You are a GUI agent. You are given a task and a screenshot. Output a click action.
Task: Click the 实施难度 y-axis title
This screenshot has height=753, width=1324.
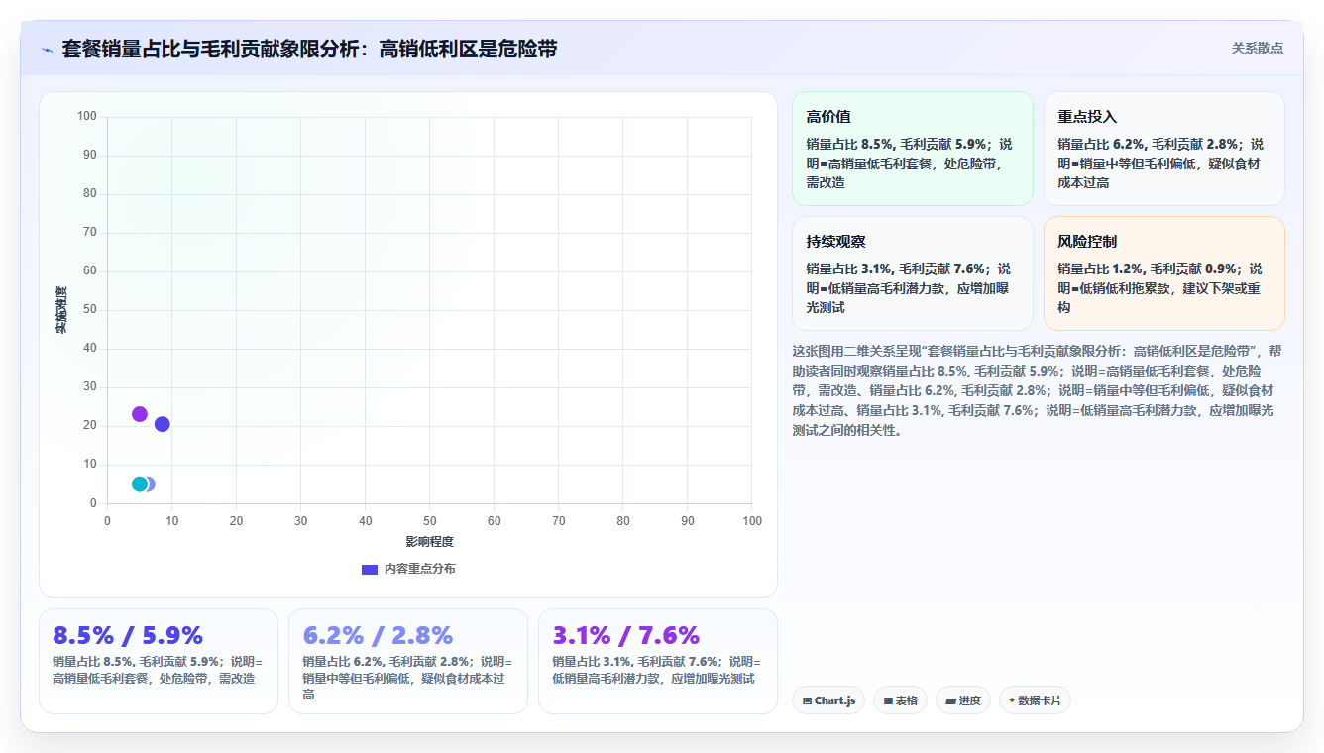click(x=61, y=309)
